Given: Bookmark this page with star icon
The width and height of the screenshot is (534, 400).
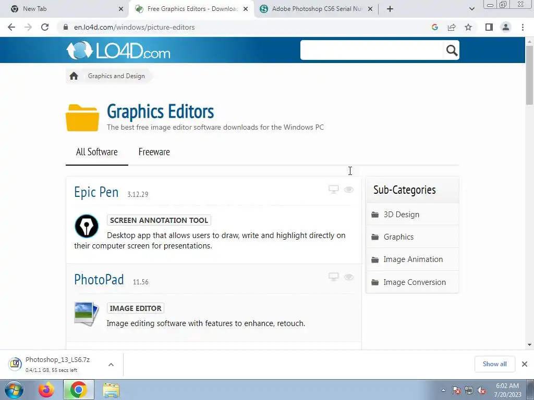Looking at the screenshot, I should pos(468,27).
